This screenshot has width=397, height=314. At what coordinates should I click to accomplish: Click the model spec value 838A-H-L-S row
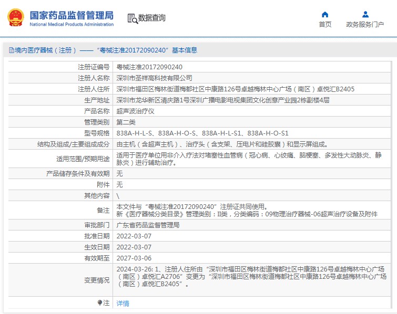pyautogui.click(x=202, y=133)
